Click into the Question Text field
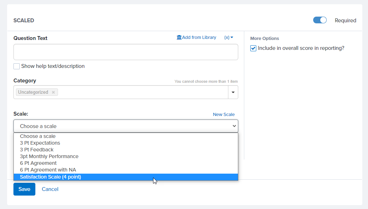 pos(125,52)
